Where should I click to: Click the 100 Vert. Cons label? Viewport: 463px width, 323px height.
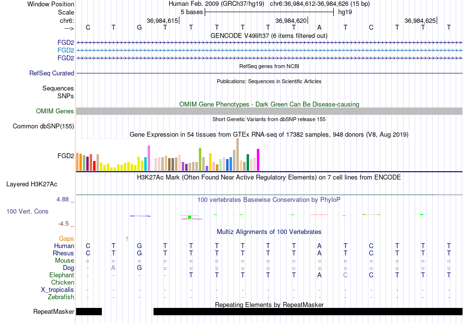click(x=27, y=211)
